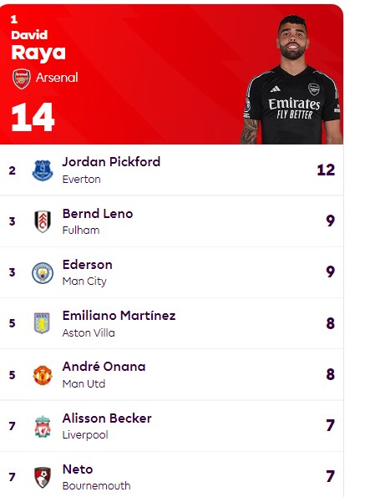Click the Everton team label under Pickford
Screen dimensions: 365x497
[x=81, y=180]
